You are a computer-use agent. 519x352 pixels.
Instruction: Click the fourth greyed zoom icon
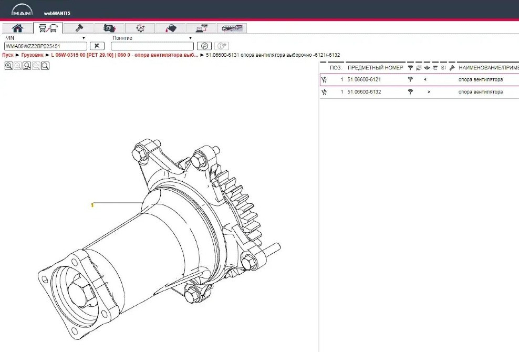click(36, 66)
